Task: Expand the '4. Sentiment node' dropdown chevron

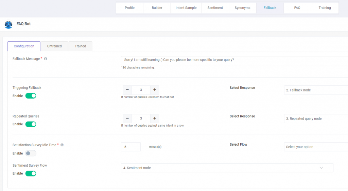Action: point(321,168)
